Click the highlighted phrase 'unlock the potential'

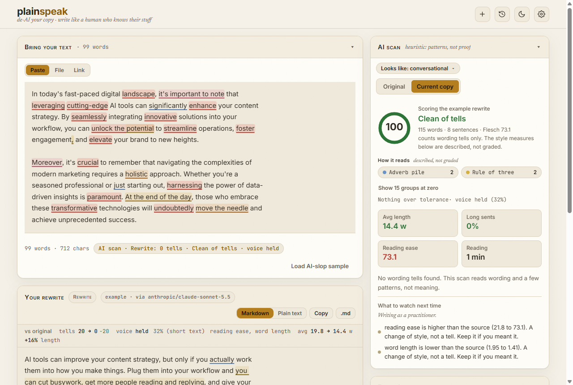[123, 128]
